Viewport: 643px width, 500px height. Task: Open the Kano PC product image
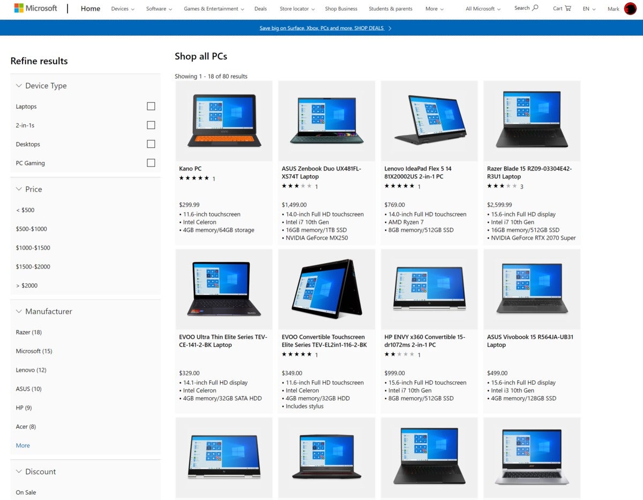[x=223, y=121]
